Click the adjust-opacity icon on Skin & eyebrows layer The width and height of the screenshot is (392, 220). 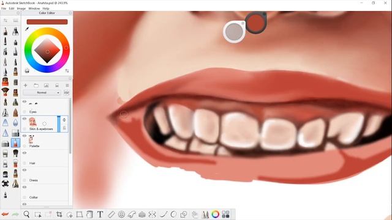[x=64, y=120]
